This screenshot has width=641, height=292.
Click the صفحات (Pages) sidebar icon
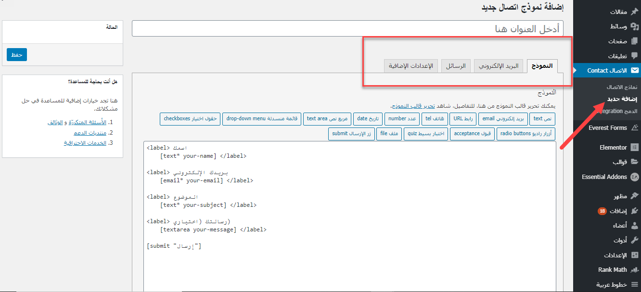[x=635, y=41]
